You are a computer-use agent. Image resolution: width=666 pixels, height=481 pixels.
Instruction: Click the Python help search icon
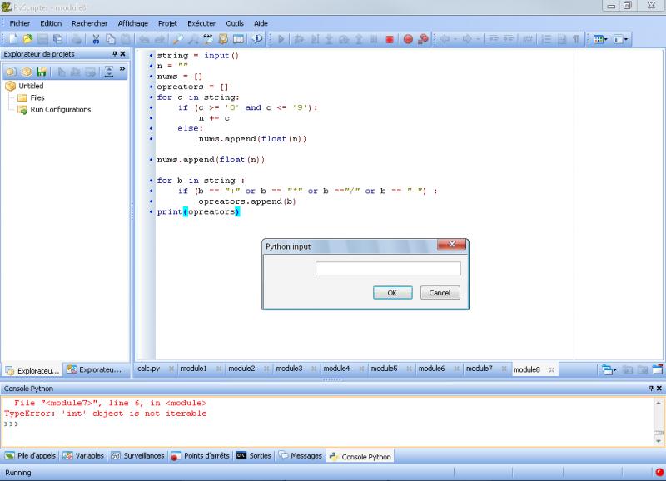tap(257, 39)
